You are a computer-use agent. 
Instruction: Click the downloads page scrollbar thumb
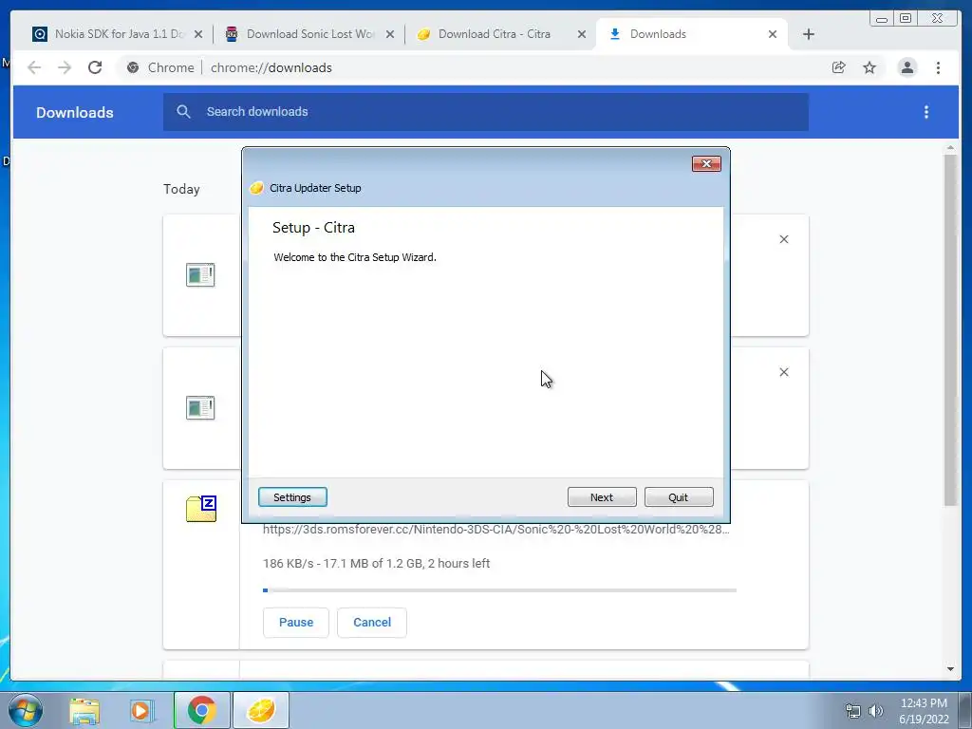click(x=950, y=329)
